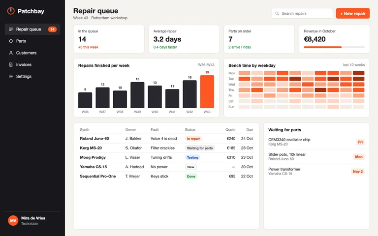
Task: Select the orange W43 bar
Action: [207, 91]
